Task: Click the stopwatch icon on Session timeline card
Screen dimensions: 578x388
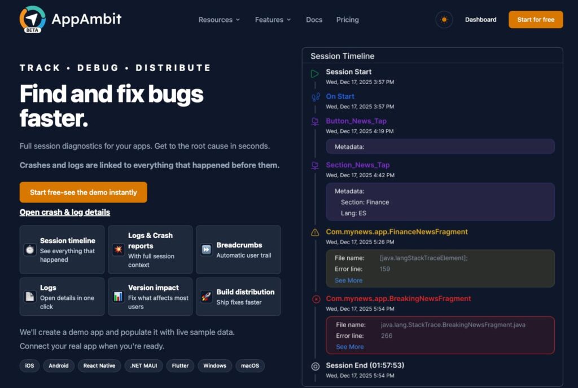Action: (x=29, y=249)
